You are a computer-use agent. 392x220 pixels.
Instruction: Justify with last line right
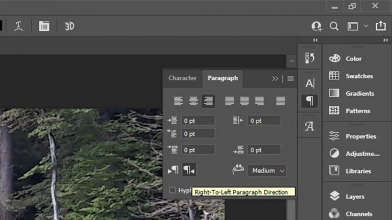[x=259, y=101]
